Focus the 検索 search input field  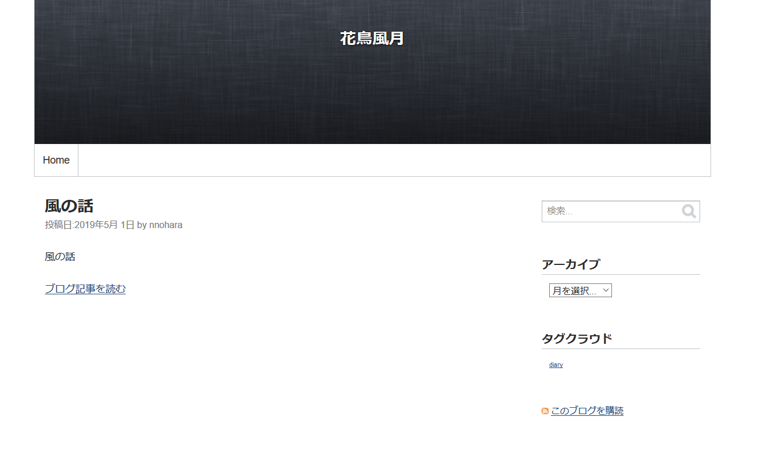pos(610,211)
